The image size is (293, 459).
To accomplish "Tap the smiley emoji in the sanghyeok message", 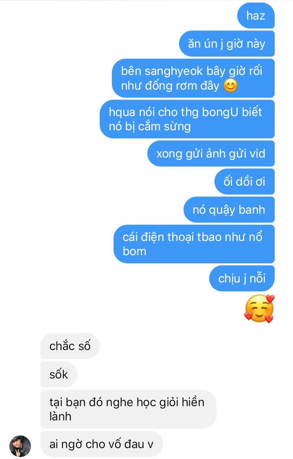I will (x=230, y=86).
